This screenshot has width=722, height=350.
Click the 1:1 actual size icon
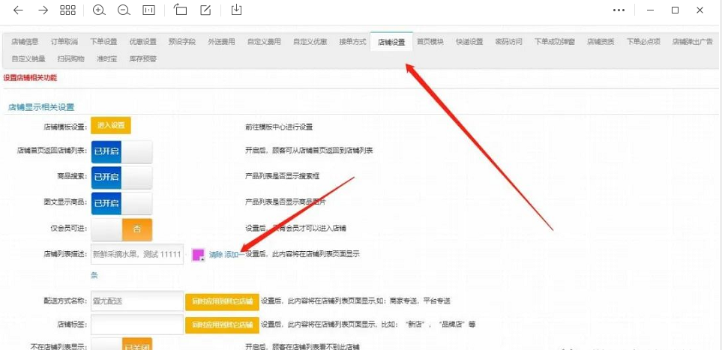point(148,10)
